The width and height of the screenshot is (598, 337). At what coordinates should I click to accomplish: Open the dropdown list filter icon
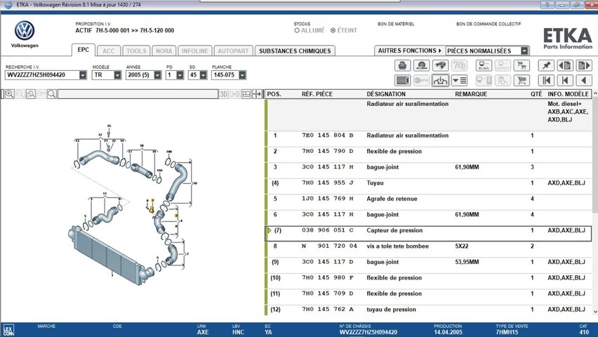pos(459,81)
